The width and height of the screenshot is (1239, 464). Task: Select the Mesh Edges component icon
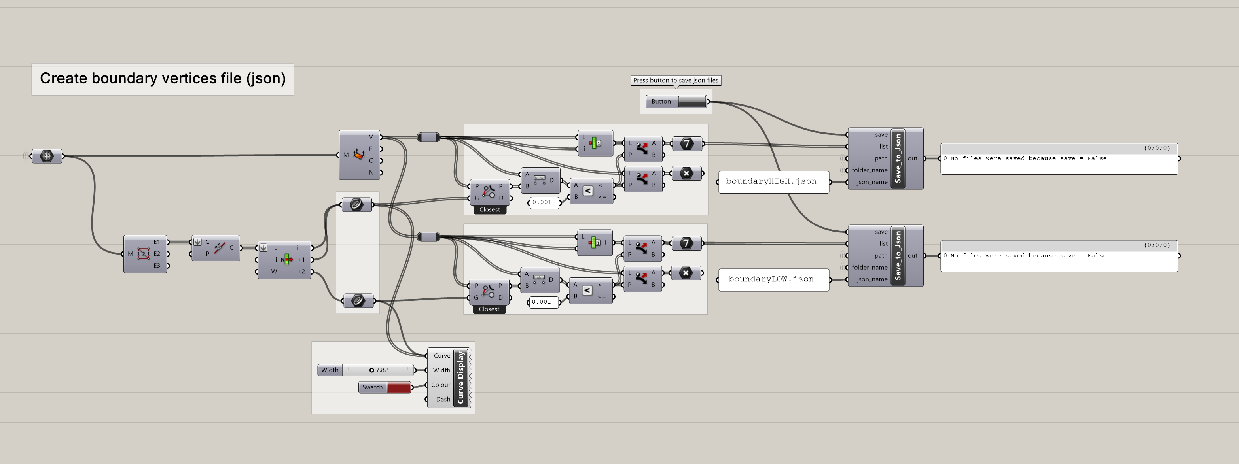(x=143, y=254)
